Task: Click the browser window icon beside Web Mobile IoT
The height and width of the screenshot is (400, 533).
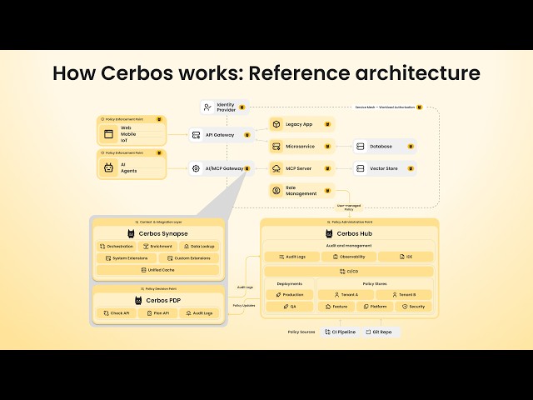Action: point(109,134)
